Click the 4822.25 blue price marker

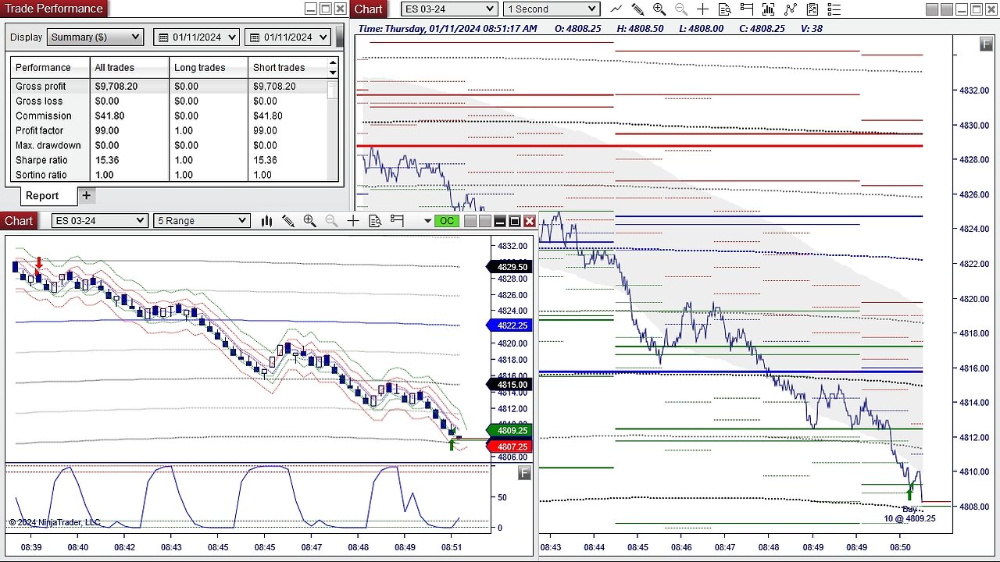pyautogui.click(x=509, y=325)
